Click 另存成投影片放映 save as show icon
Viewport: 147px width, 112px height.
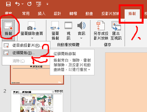tap(101, 26)
